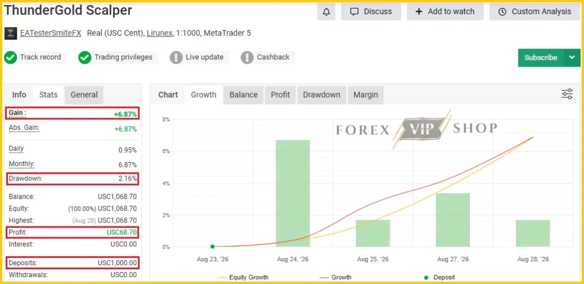Select the Balance chart tab
Viewport: 584px width, 284px height.
pyautogui.click(x=244, y=95)
